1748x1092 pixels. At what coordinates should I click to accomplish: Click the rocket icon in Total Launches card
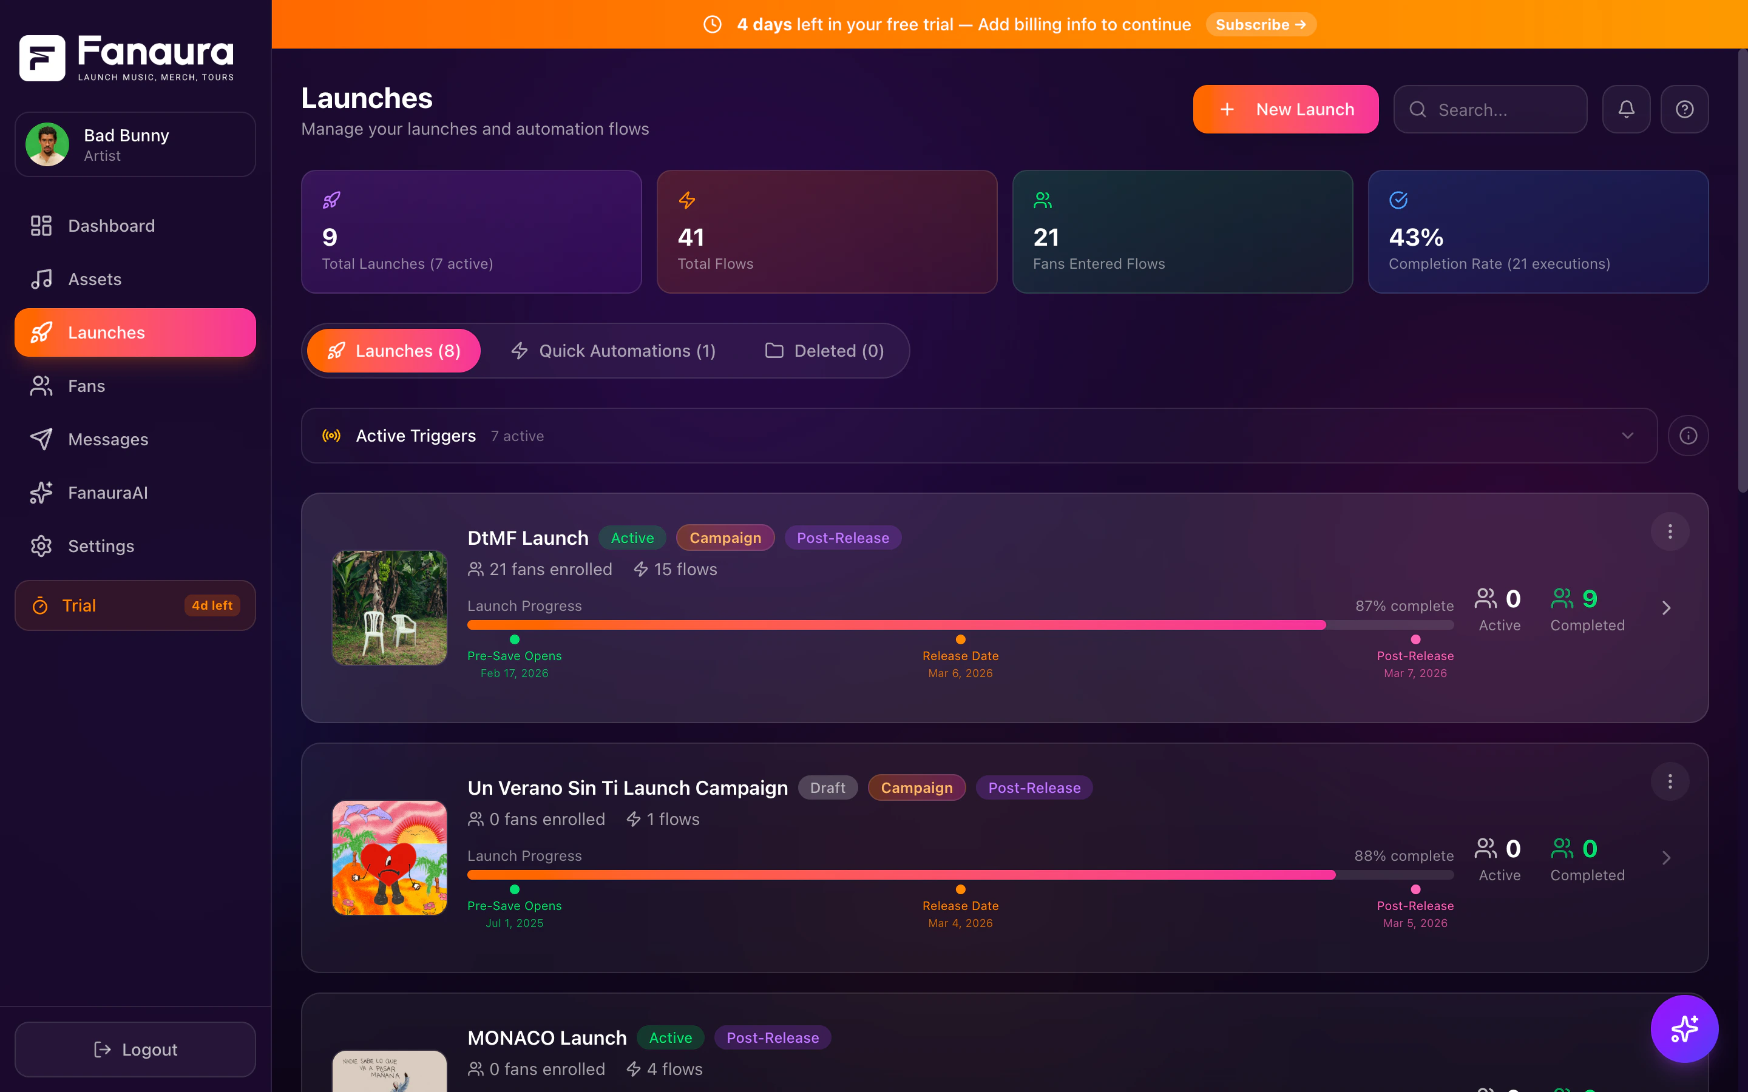[331, 200]
